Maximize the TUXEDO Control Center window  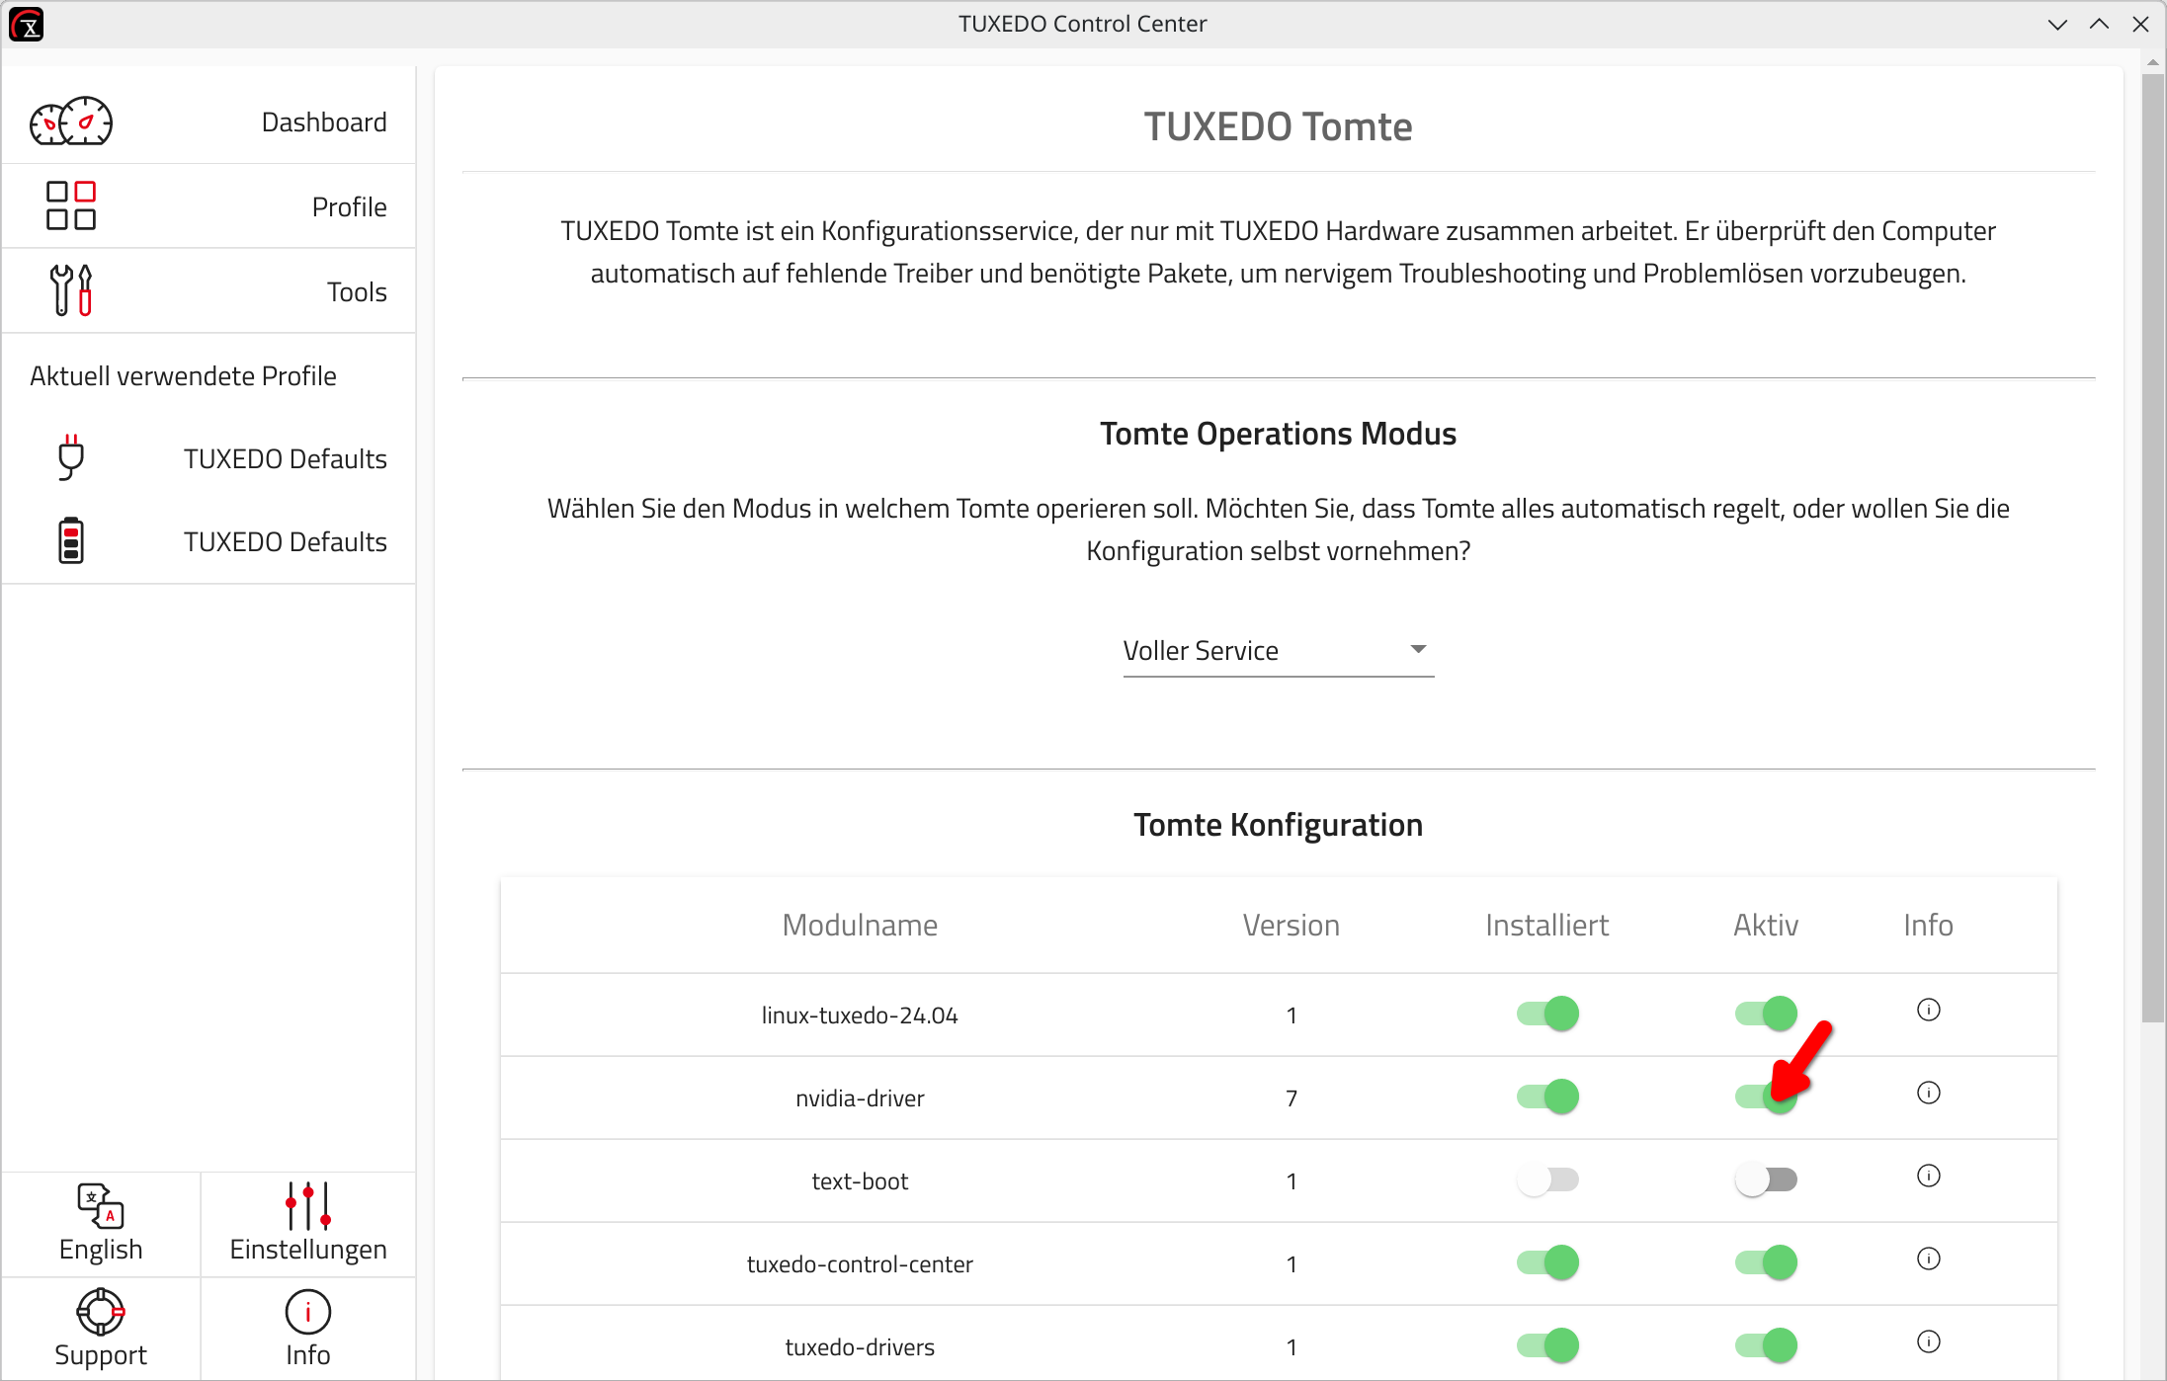click(2099, 24)
